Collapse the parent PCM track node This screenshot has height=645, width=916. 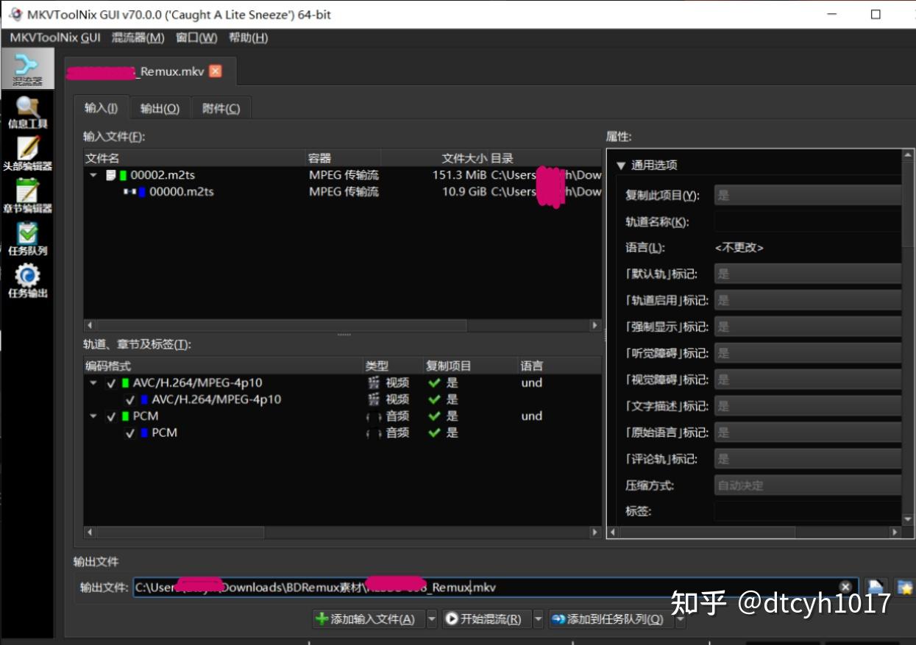[x=93, y=416]
